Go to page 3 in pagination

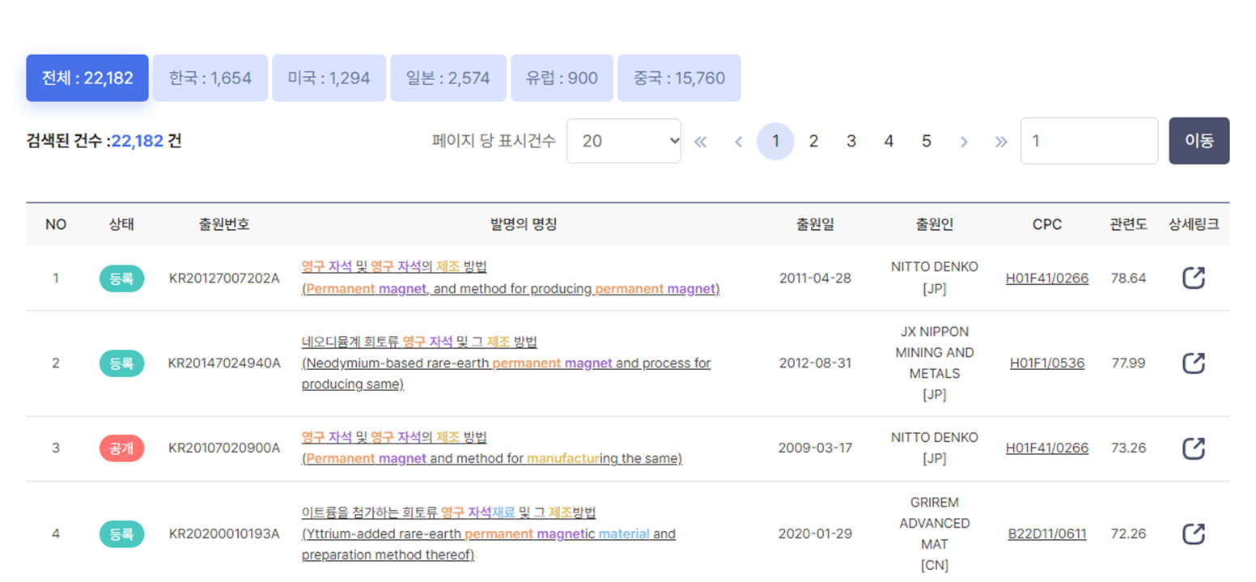851,141
